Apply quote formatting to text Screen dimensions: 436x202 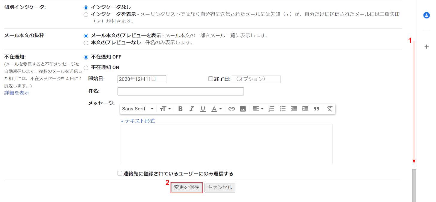pos(317,109)
